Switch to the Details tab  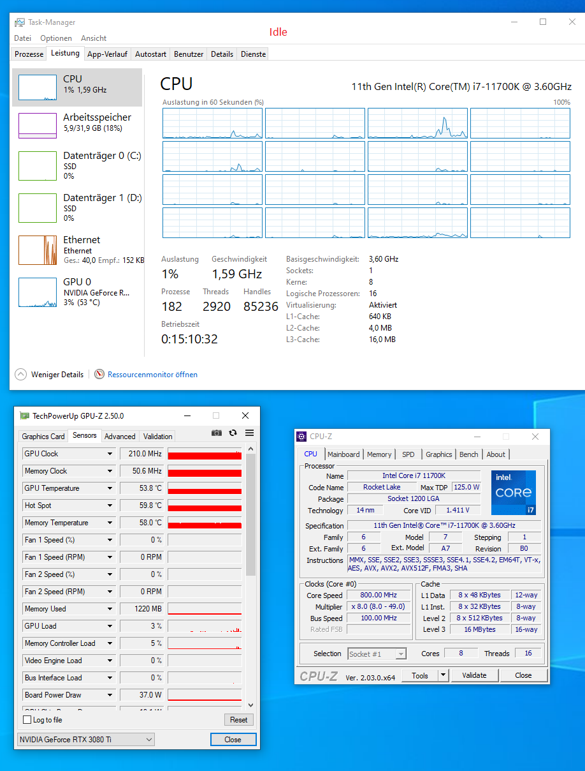click(x=222, y=54)
